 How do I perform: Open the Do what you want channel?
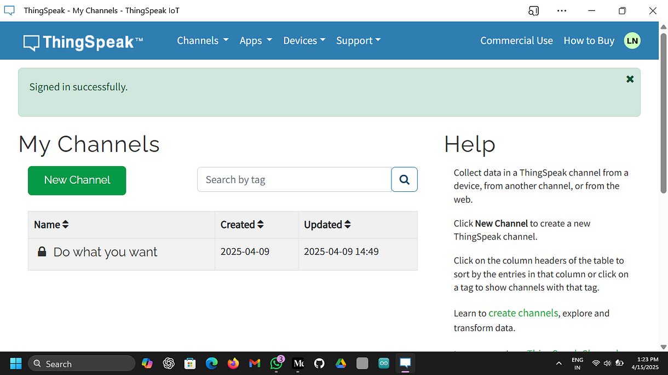pyautogui.click(x=105, y=252)
